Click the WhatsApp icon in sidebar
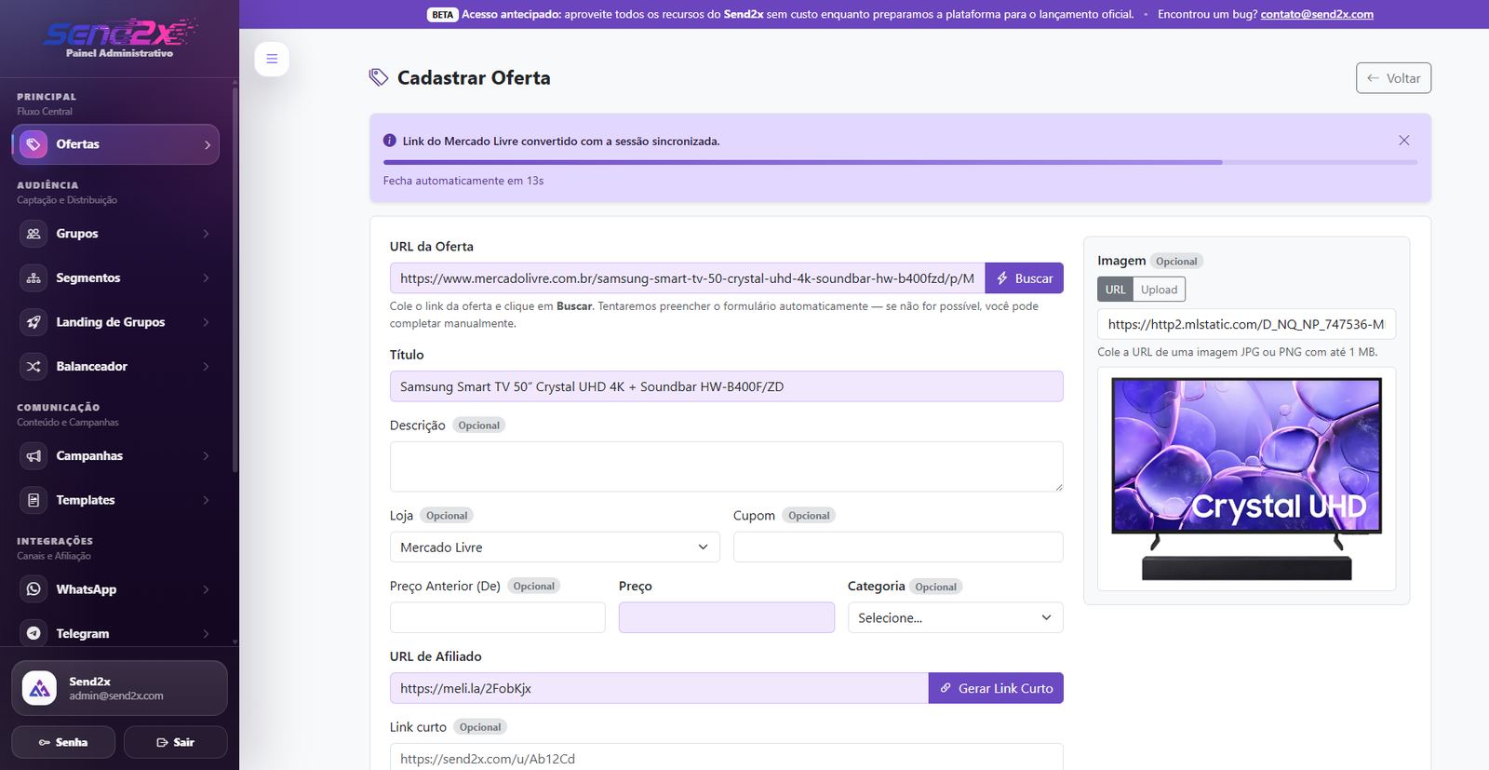The image size is (1489, 770). [x=34, y=589]
